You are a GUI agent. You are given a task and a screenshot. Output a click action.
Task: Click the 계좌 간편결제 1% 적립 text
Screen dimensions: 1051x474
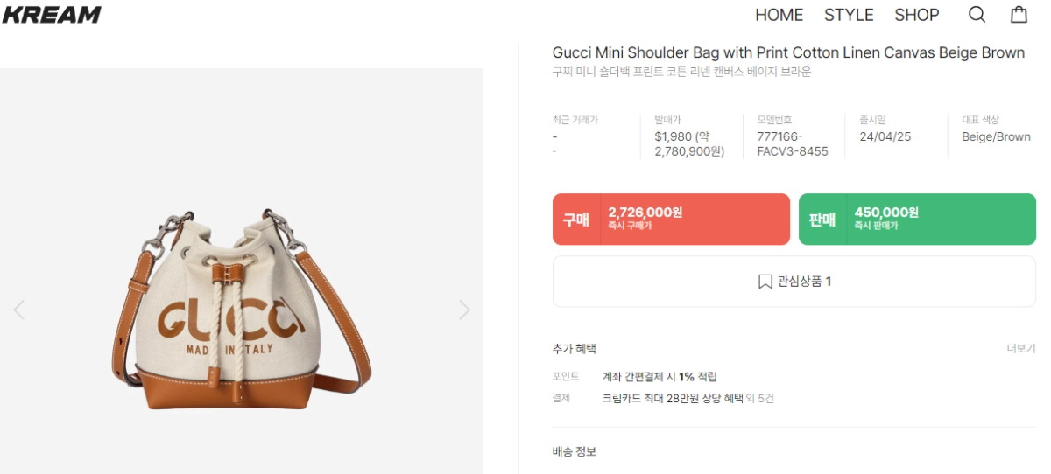tap(660, 377)
